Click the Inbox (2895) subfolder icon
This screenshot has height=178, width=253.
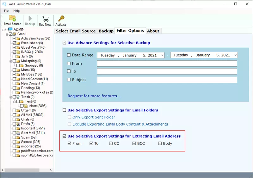26,106
